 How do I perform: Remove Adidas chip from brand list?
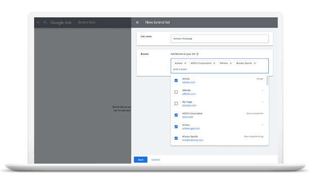click(x=185, y=63)
